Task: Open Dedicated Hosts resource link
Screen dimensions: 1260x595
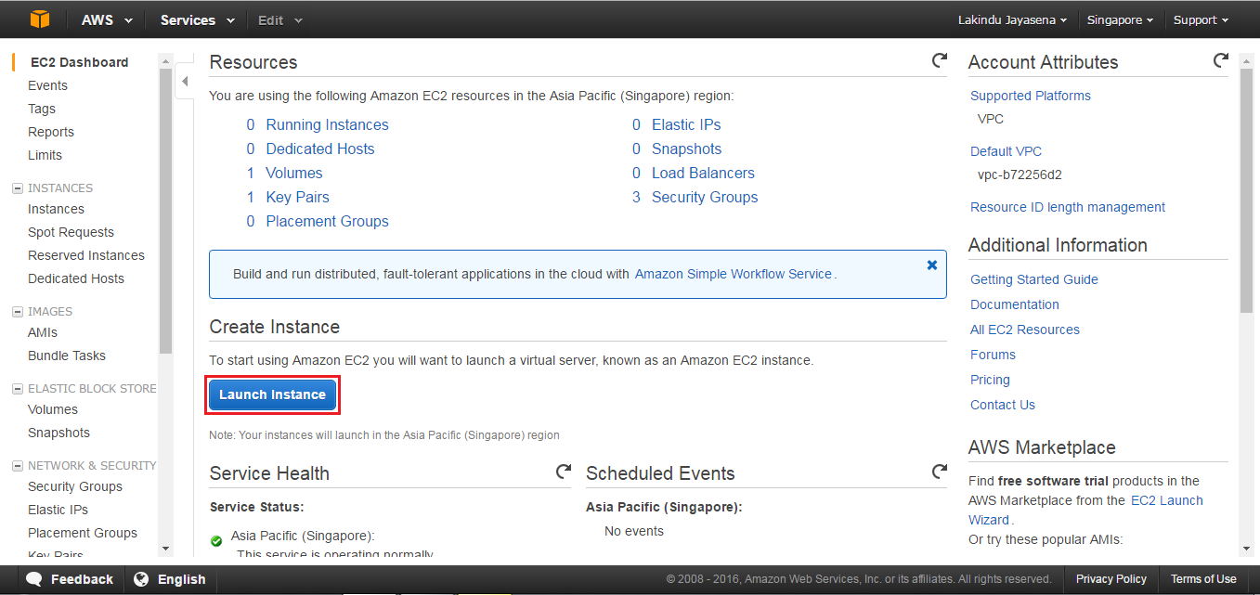Action: (x=320, y=149)
